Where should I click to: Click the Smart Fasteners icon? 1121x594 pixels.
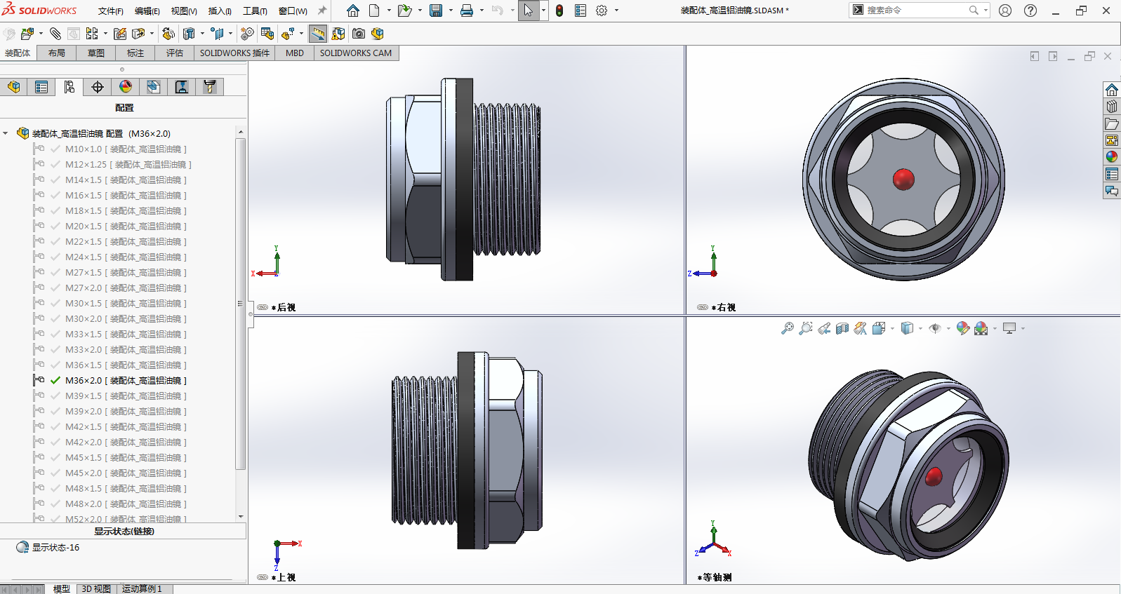pos(120,34)
